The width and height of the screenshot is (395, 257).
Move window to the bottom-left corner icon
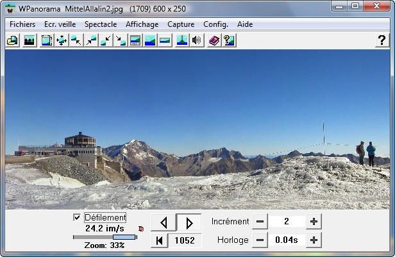tap(106, 40)
